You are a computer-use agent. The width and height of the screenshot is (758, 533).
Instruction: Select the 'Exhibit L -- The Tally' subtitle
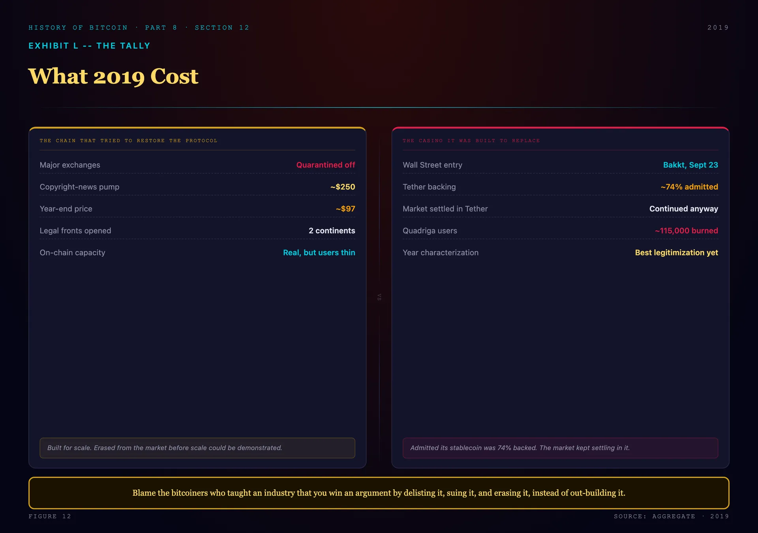point(89,46)
